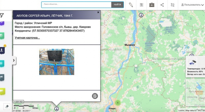Toggle the light-blue sun layer button
205x112 pixels.
[x=2, y=63]
